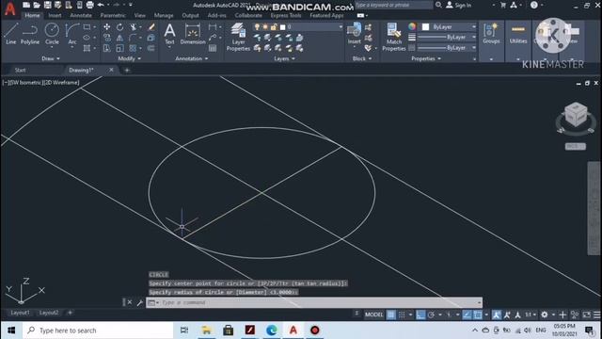The width and height of the screenshot is (602, 339).
Task: Open the object color ByLayer dropdown
Action: 449,27
